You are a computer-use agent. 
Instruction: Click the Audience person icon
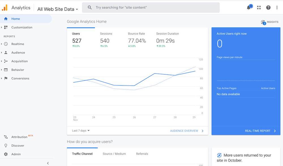tap(6, 53)
